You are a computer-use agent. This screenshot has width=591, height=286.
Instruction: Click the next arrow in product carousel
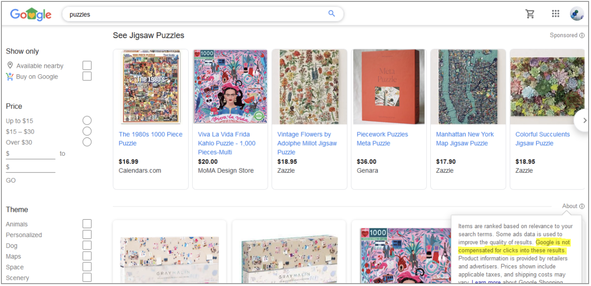(583, 120)
